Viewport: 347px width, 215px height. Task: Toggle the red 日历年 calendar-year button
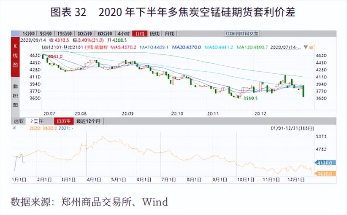(x=64, y=121)
